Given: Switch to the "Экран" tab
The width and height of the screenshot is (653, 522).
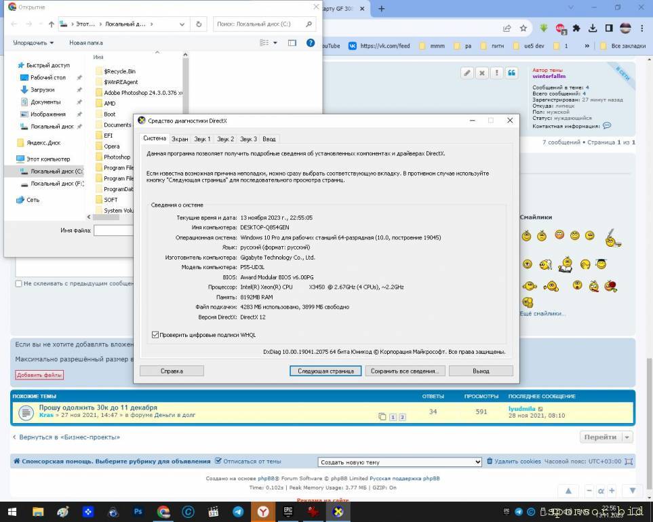Looking at the screenshot, I should click(180, 139).
